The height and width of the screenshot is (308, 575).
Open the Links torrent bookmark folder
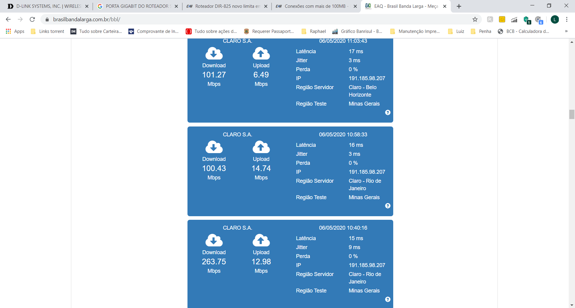(48, 31)
